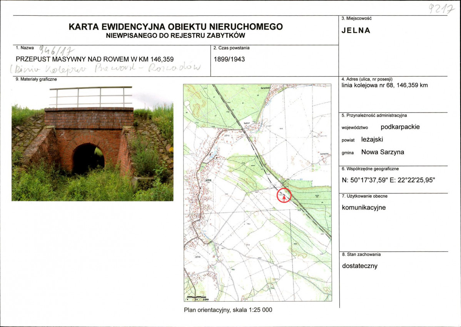Click the label "3. Miejscowość"
This screenshot has height=327, width=461.
click(356, 18)
